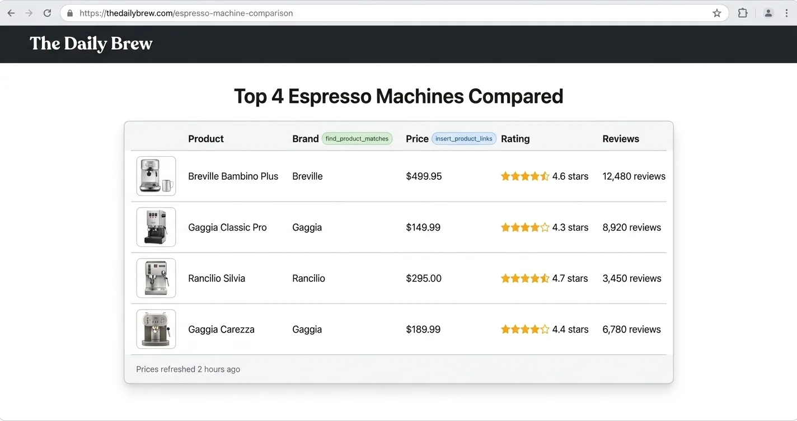Click the browser back arrow
The height and width of the screenshot is (421, 797).
11,13
